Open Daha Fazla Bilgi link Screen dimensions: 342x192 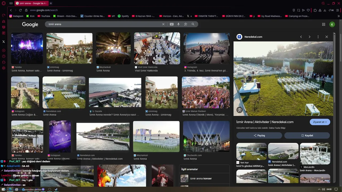point(277,128)
